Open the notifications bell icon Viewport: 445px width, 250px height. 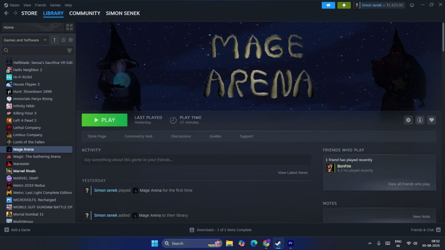click(x=344, y=5)
